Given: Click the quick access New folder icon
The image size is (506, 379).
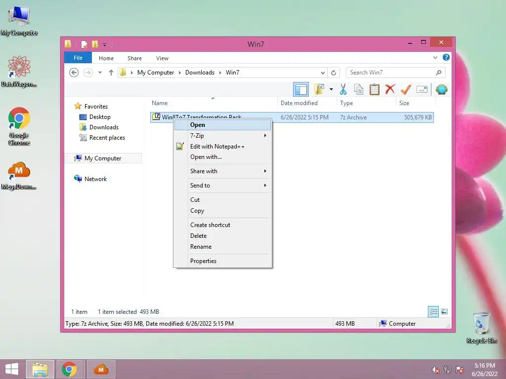Looking at the screenshot, I should click(95, 44).
